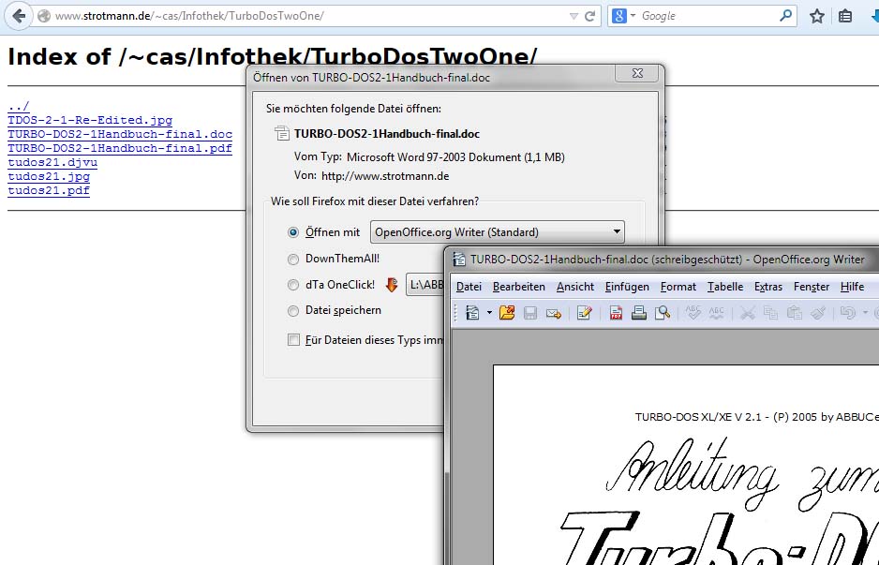Click the Open file folder icon in Writer
Viewport: 879px width, 565px height.
(507, 312)
